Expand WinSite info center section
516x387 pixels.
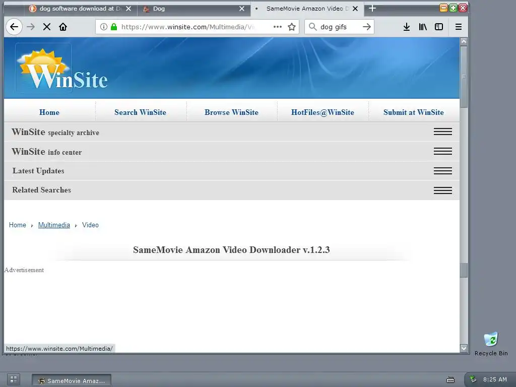(232, 151)
